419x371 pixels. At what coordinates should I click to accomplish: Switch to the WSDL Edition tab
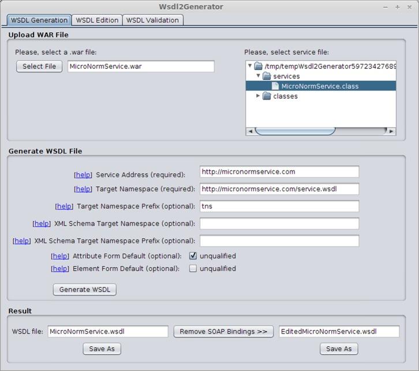97,20
